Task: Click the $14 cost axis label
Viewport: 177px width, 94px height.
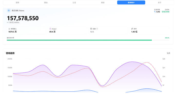Action: pos(164,77)
